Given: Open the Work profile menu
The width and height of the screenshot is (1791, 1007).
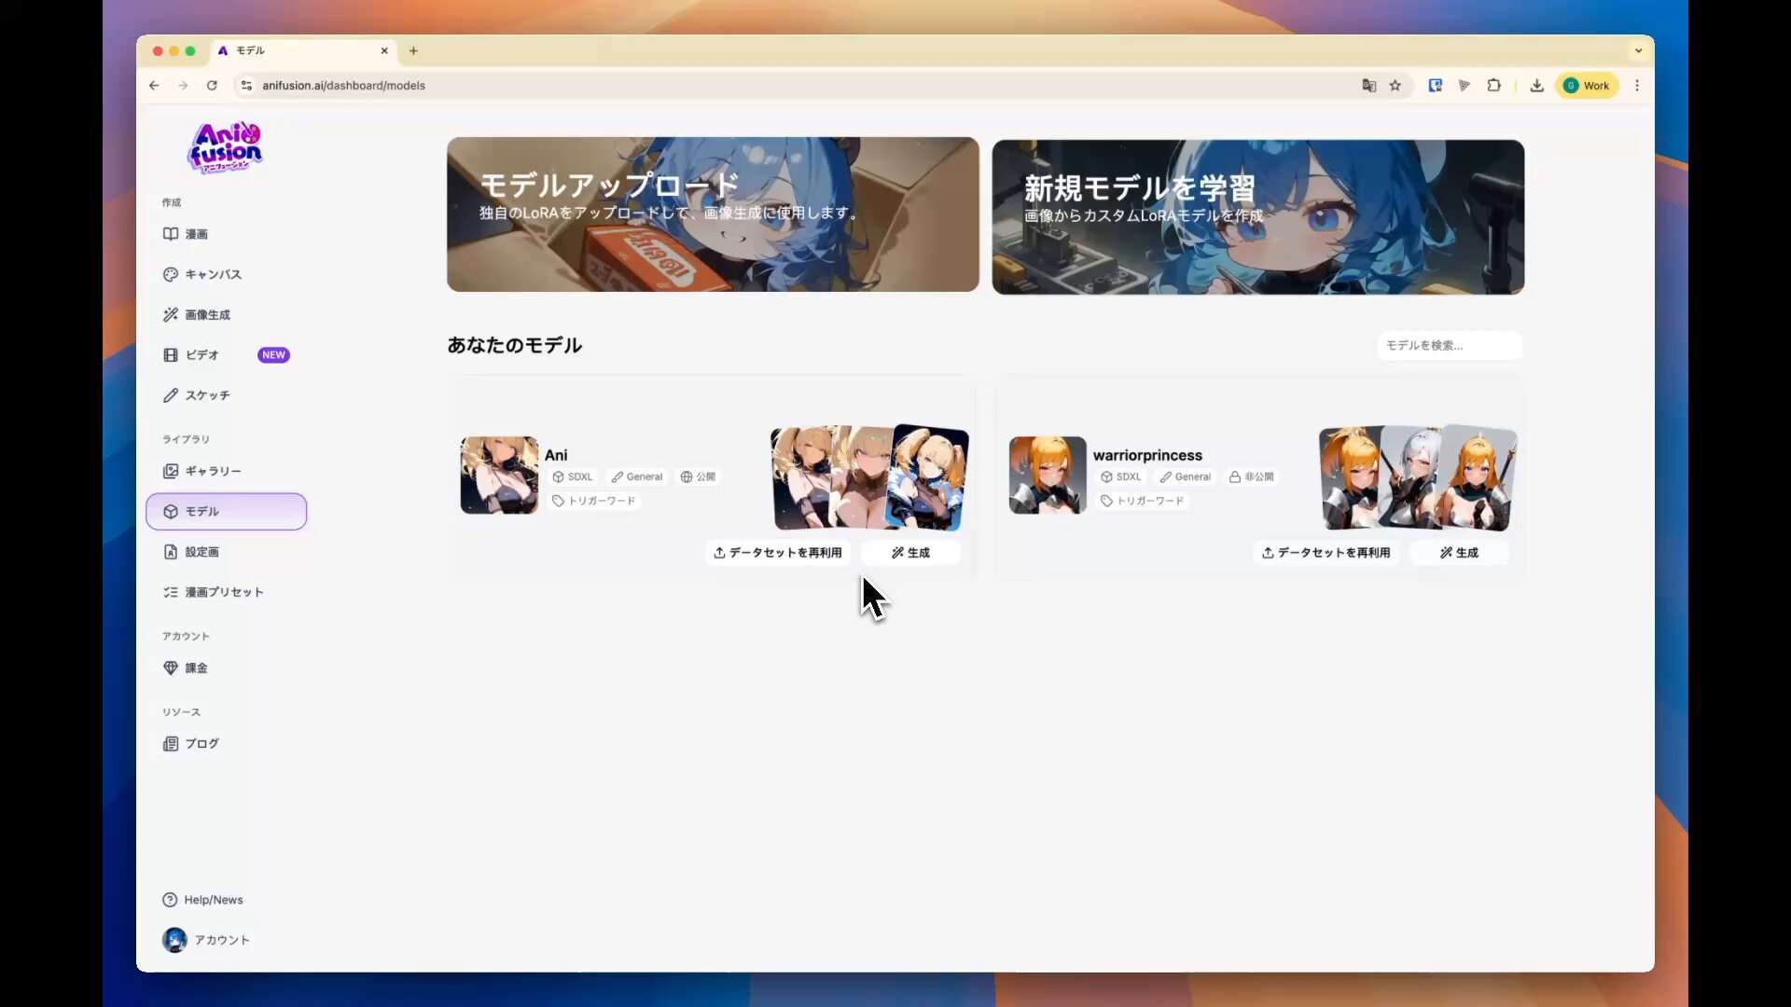Looking at the screenshot, I should (1587, 86).
